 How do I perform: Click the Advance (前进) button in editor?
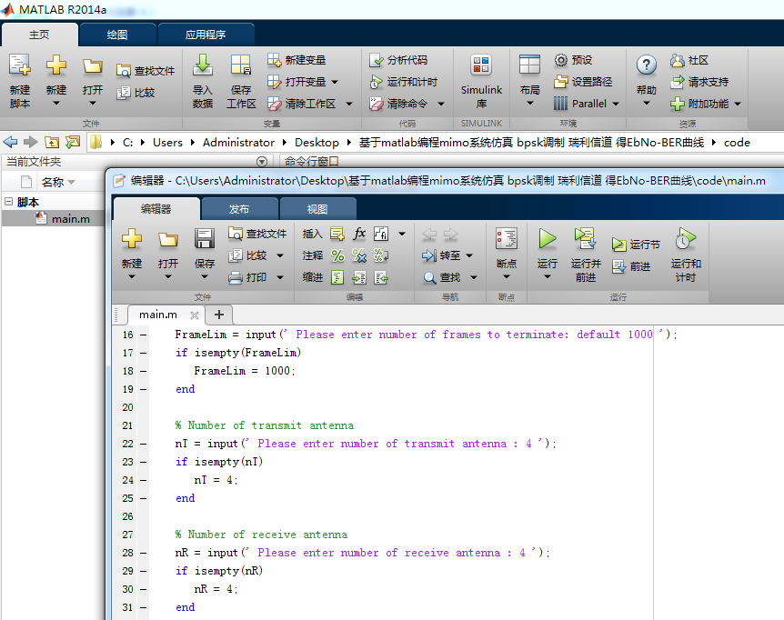[631, 266]
